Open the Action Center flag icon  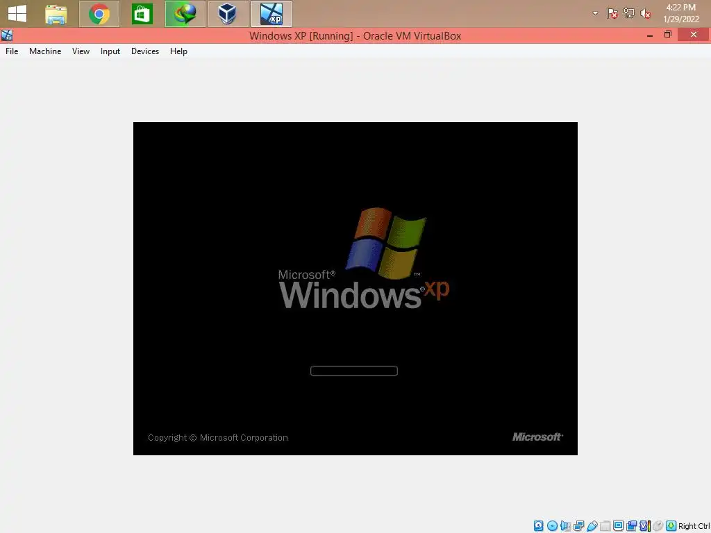pyautogui.click(x=612, y=14)
